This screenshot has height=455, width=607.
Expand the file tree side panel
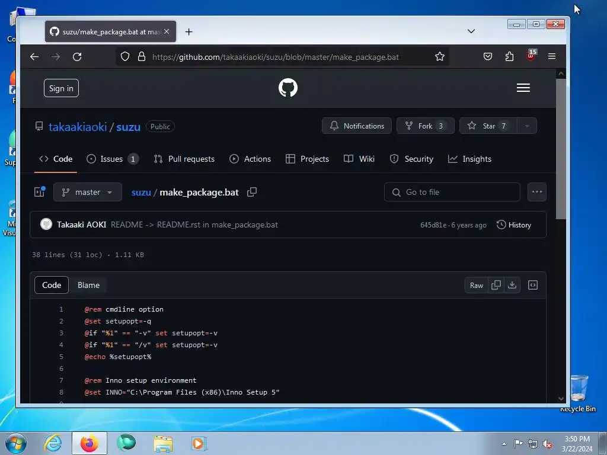pos(40,192)
